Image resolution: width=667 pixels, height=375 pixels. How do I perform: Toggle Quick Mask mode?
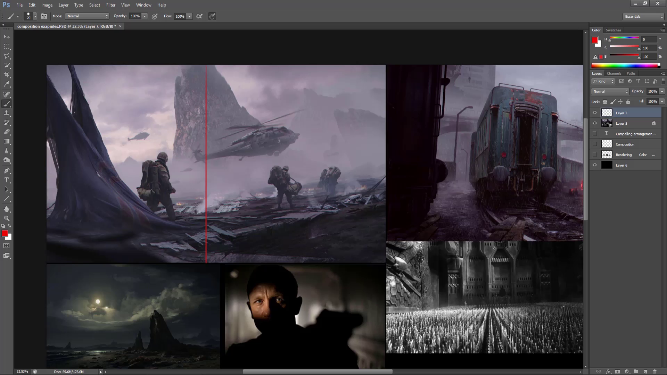(7, 246)
